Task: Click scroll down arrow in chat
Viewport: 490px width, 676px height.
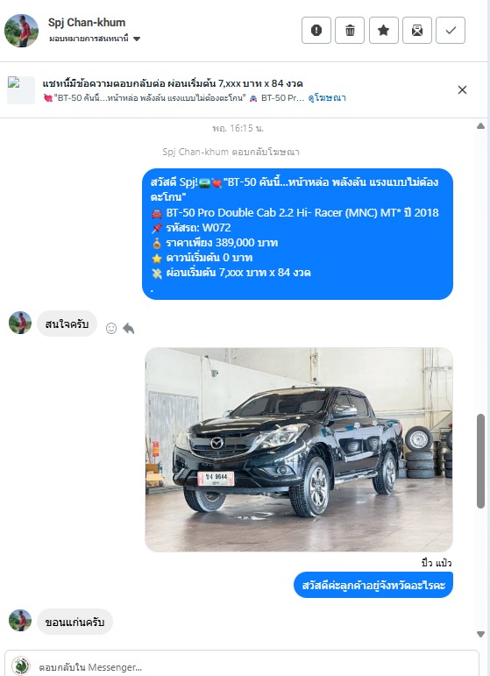Action: [x=480, y=634]
